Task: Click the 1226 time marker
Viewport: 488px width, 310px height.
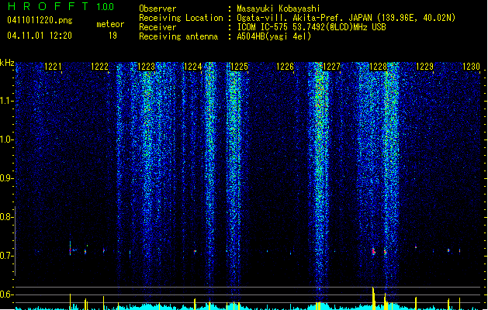Action: pyautogui.click(x=286, y=67)
